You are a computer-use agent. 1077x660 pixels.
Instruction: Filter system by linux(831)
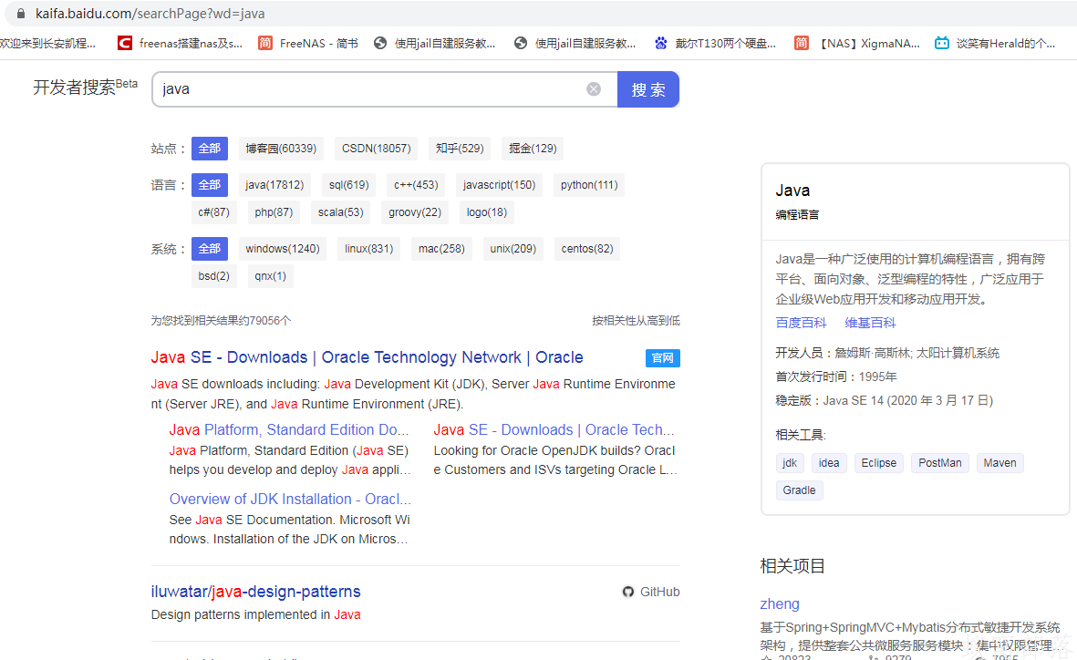point(369,249)
